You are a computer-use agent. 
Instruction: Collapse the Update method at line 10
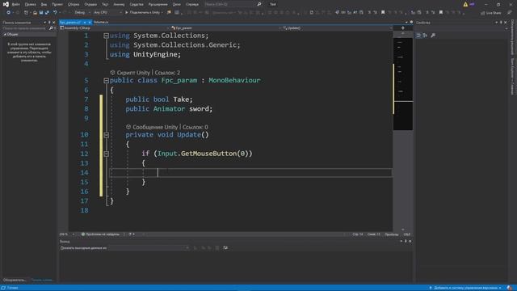coord(106,135)
